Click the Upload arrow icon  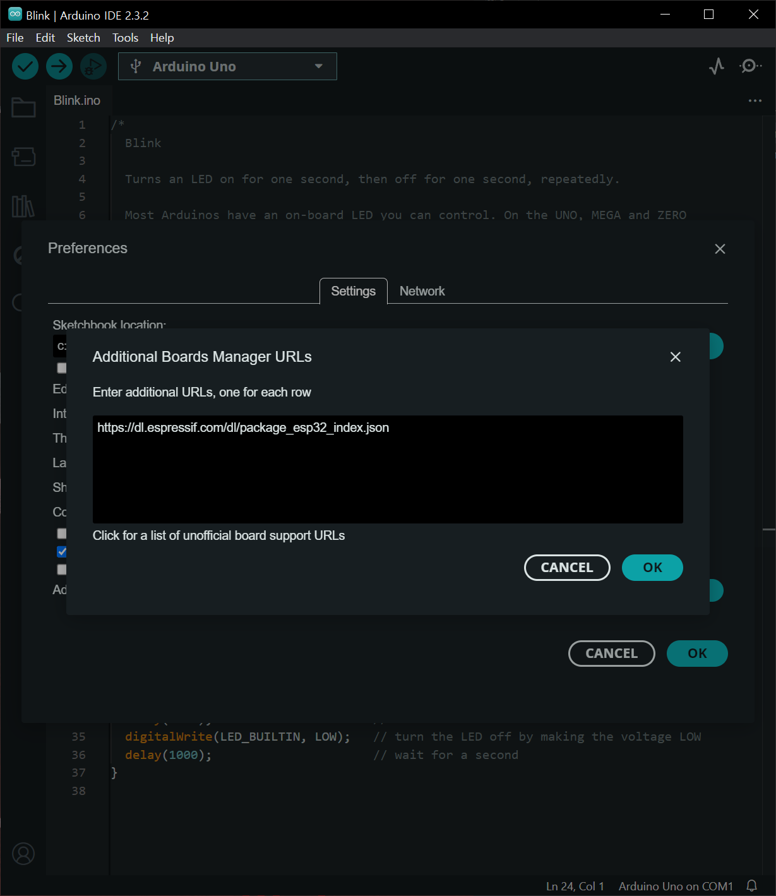tap(59, 66)
